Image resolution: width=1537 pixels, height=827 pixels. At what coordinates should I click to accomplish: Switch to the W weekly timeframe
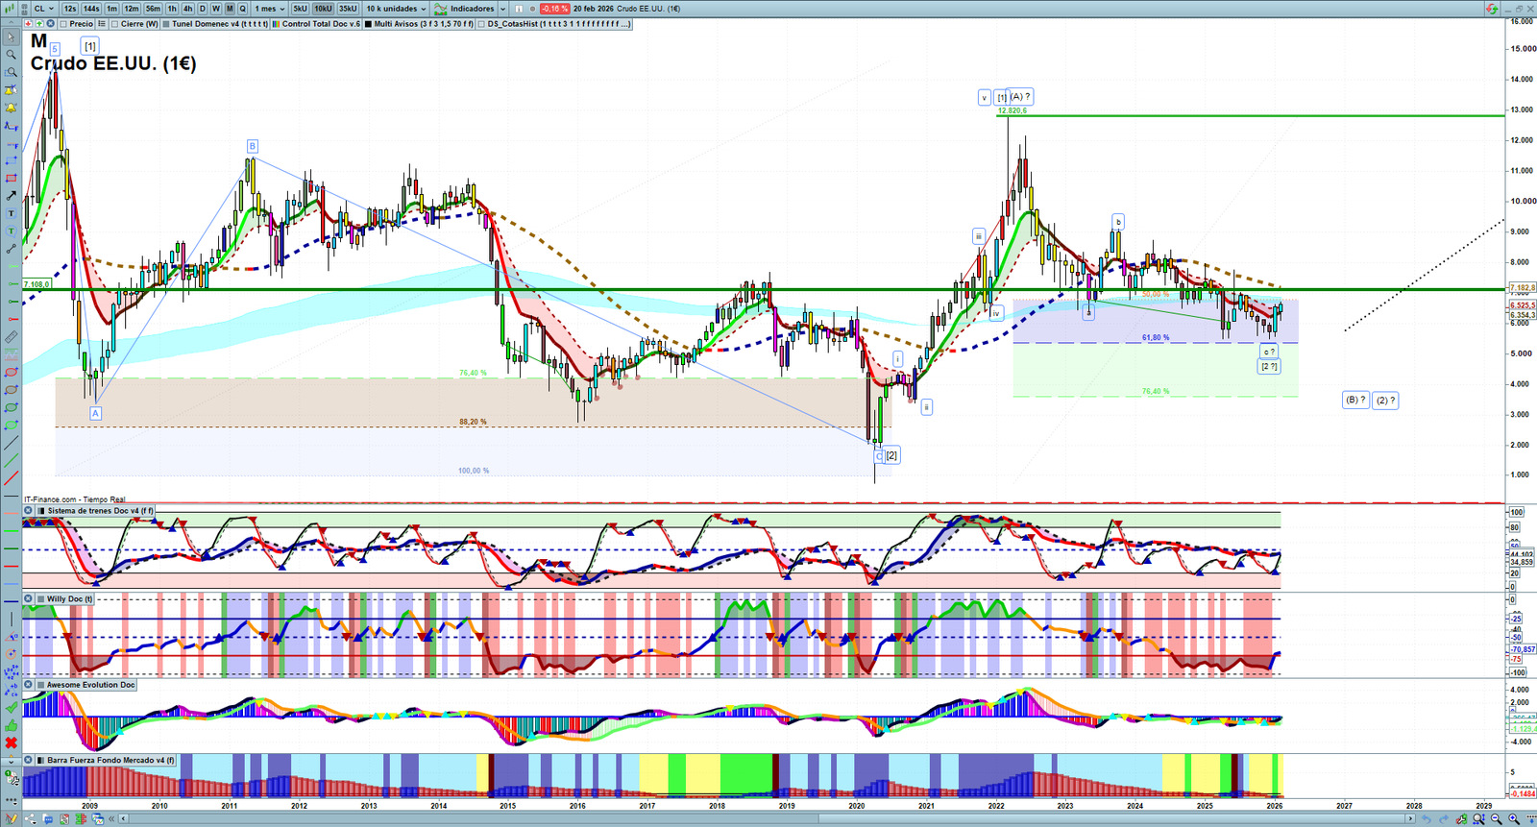(x=216, y=9)
